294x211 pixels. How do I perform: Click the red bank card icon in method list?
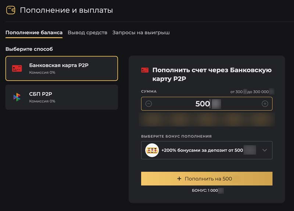click(x=17, y=68)
